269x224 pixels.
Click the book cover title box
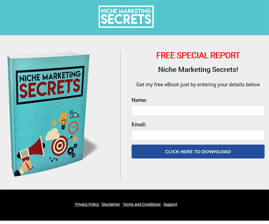50,85
